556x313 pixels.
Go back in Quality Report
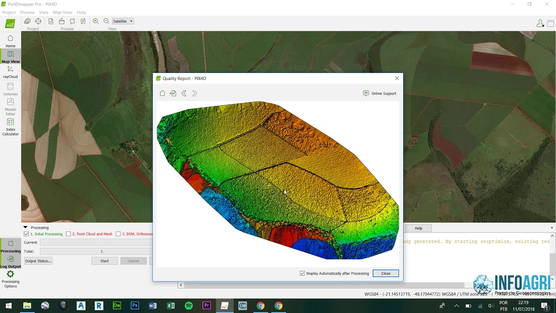tap(184, 93)
